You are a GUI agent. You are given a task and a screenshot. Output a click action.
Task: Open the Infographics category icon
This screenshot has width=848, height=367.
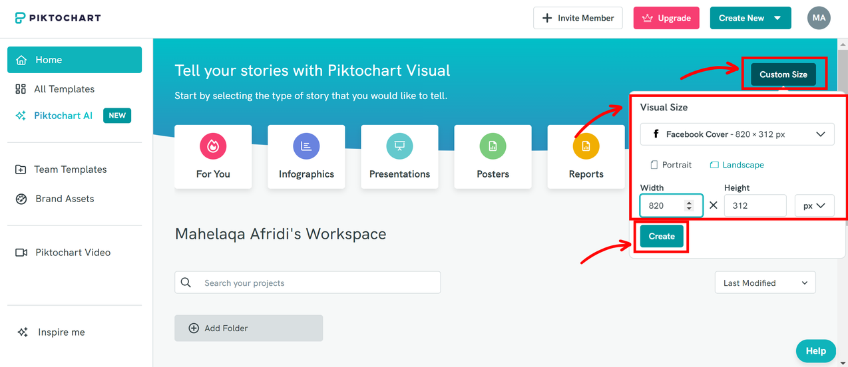click(306, 146)
